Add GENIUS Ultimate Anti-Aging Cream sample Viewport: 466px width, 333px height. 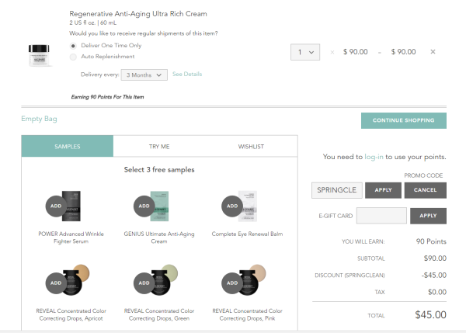(144, 206)
